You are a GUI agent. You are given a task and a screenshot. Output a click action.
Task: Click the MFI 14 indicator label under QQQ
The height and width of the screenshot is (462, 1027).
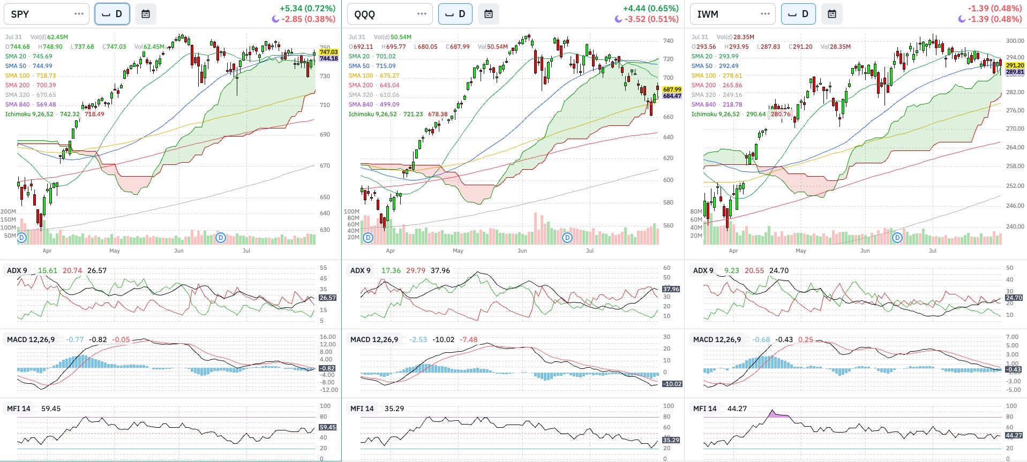point(362,408)
